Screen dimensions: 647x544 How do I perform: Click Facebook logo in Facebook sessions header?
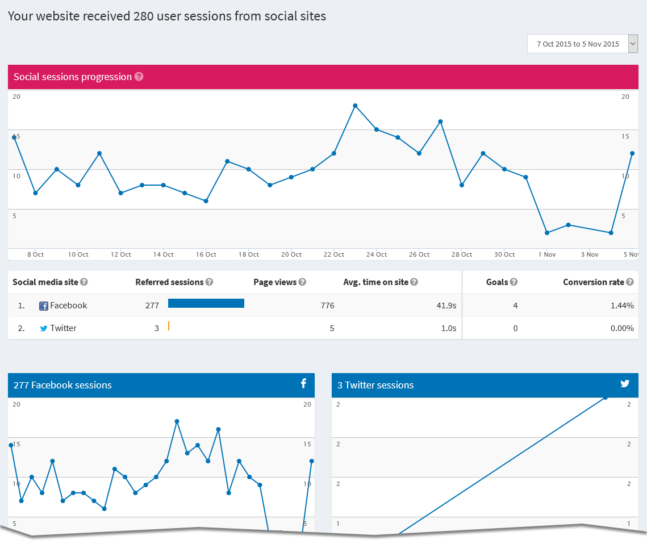(303, 384)
